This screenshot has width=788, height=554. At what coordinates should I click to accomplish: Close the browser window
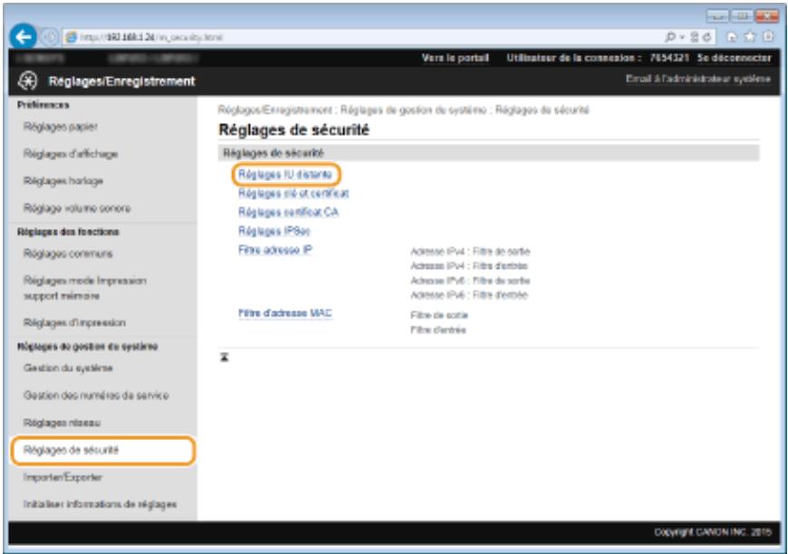coord(767,16)
